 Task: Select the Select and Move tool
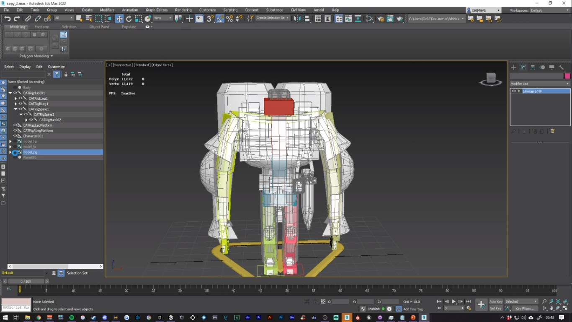click(x=119, y=18)
